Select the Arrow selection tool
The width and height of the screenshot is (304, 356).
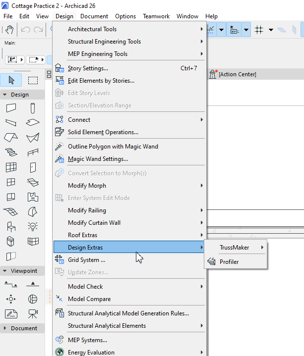click(x=11, y=80)
